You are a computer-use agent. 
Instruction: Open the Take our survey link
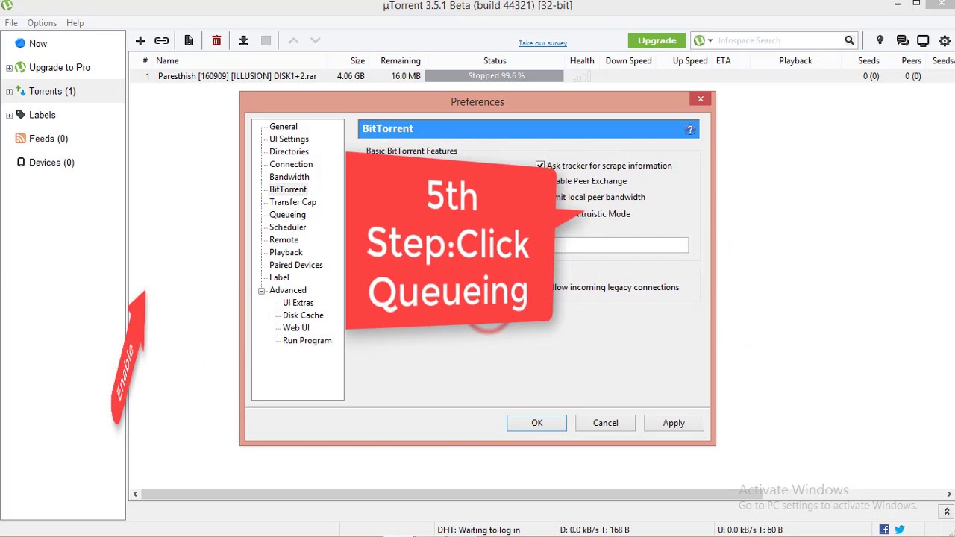pyautogui.click(x=542, y=43)
